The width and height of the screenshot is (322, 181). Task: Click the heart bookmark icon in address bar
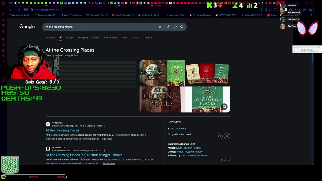click(275, 10)
